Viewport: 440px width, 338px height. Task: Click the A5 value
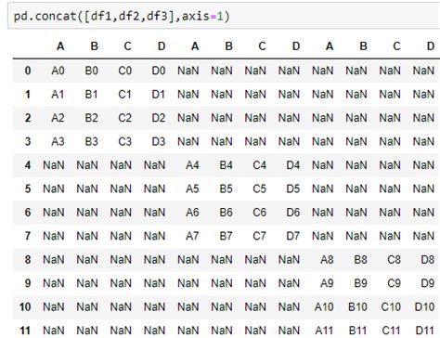point(192,188)
